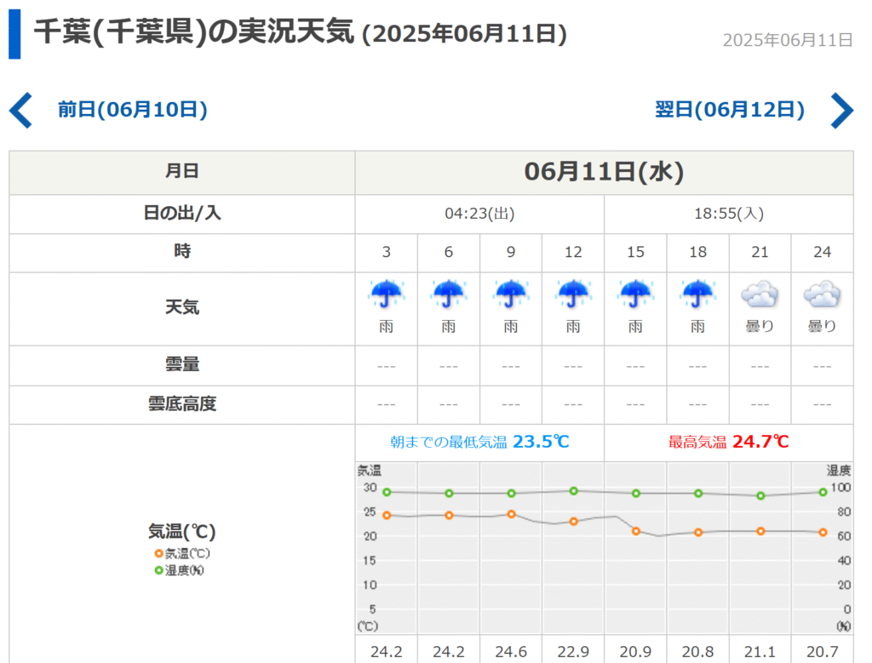This screenshot has width=872, height=663.
Task: Click the green humidity point at 12時
Action: point(573,491)
